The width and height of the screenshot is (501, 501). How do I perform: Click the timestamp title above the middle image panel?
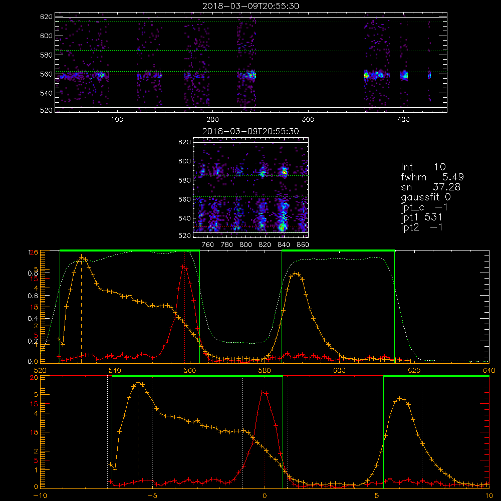251,131
